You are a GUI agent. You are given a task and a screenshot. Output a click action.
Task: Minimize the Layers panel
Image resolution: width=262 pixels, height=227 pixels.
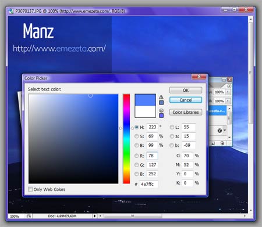[224, 80]
